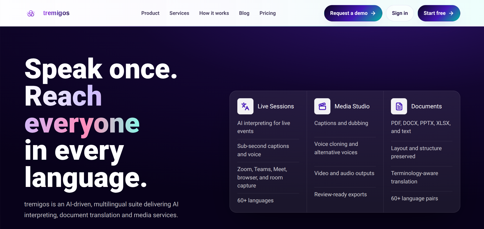Go to How it works

coord(214,13)
